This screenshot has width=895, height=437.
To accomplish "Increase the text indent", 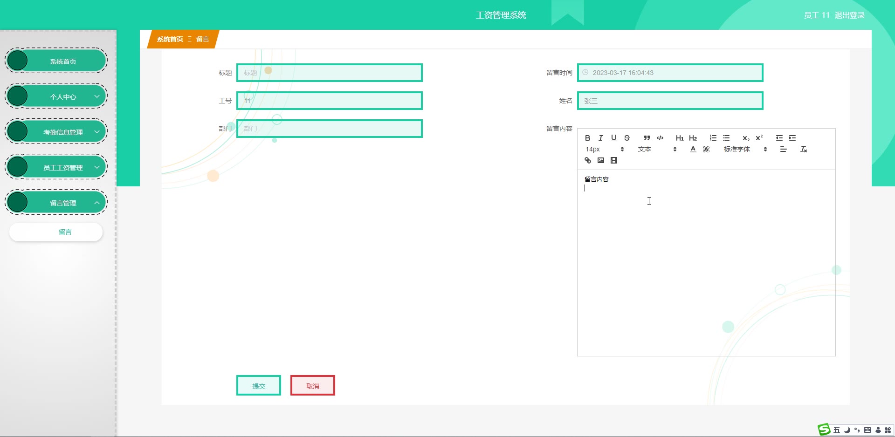I will pyautogui.click(x=792, y=138).
